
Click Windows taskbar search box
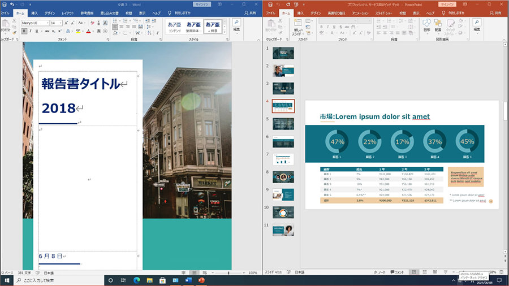(x=59, y=280)
